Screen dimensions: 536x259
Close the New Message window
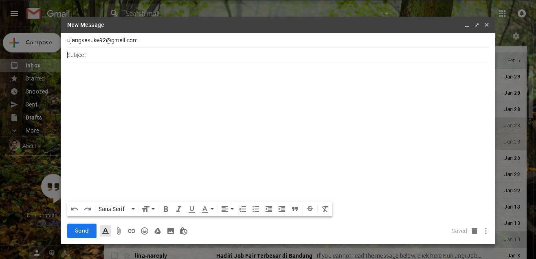(487, 25)
